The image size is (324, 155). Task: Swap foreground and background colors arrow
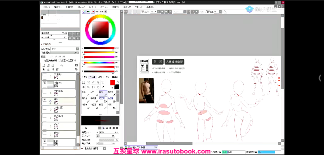point(118,82)
